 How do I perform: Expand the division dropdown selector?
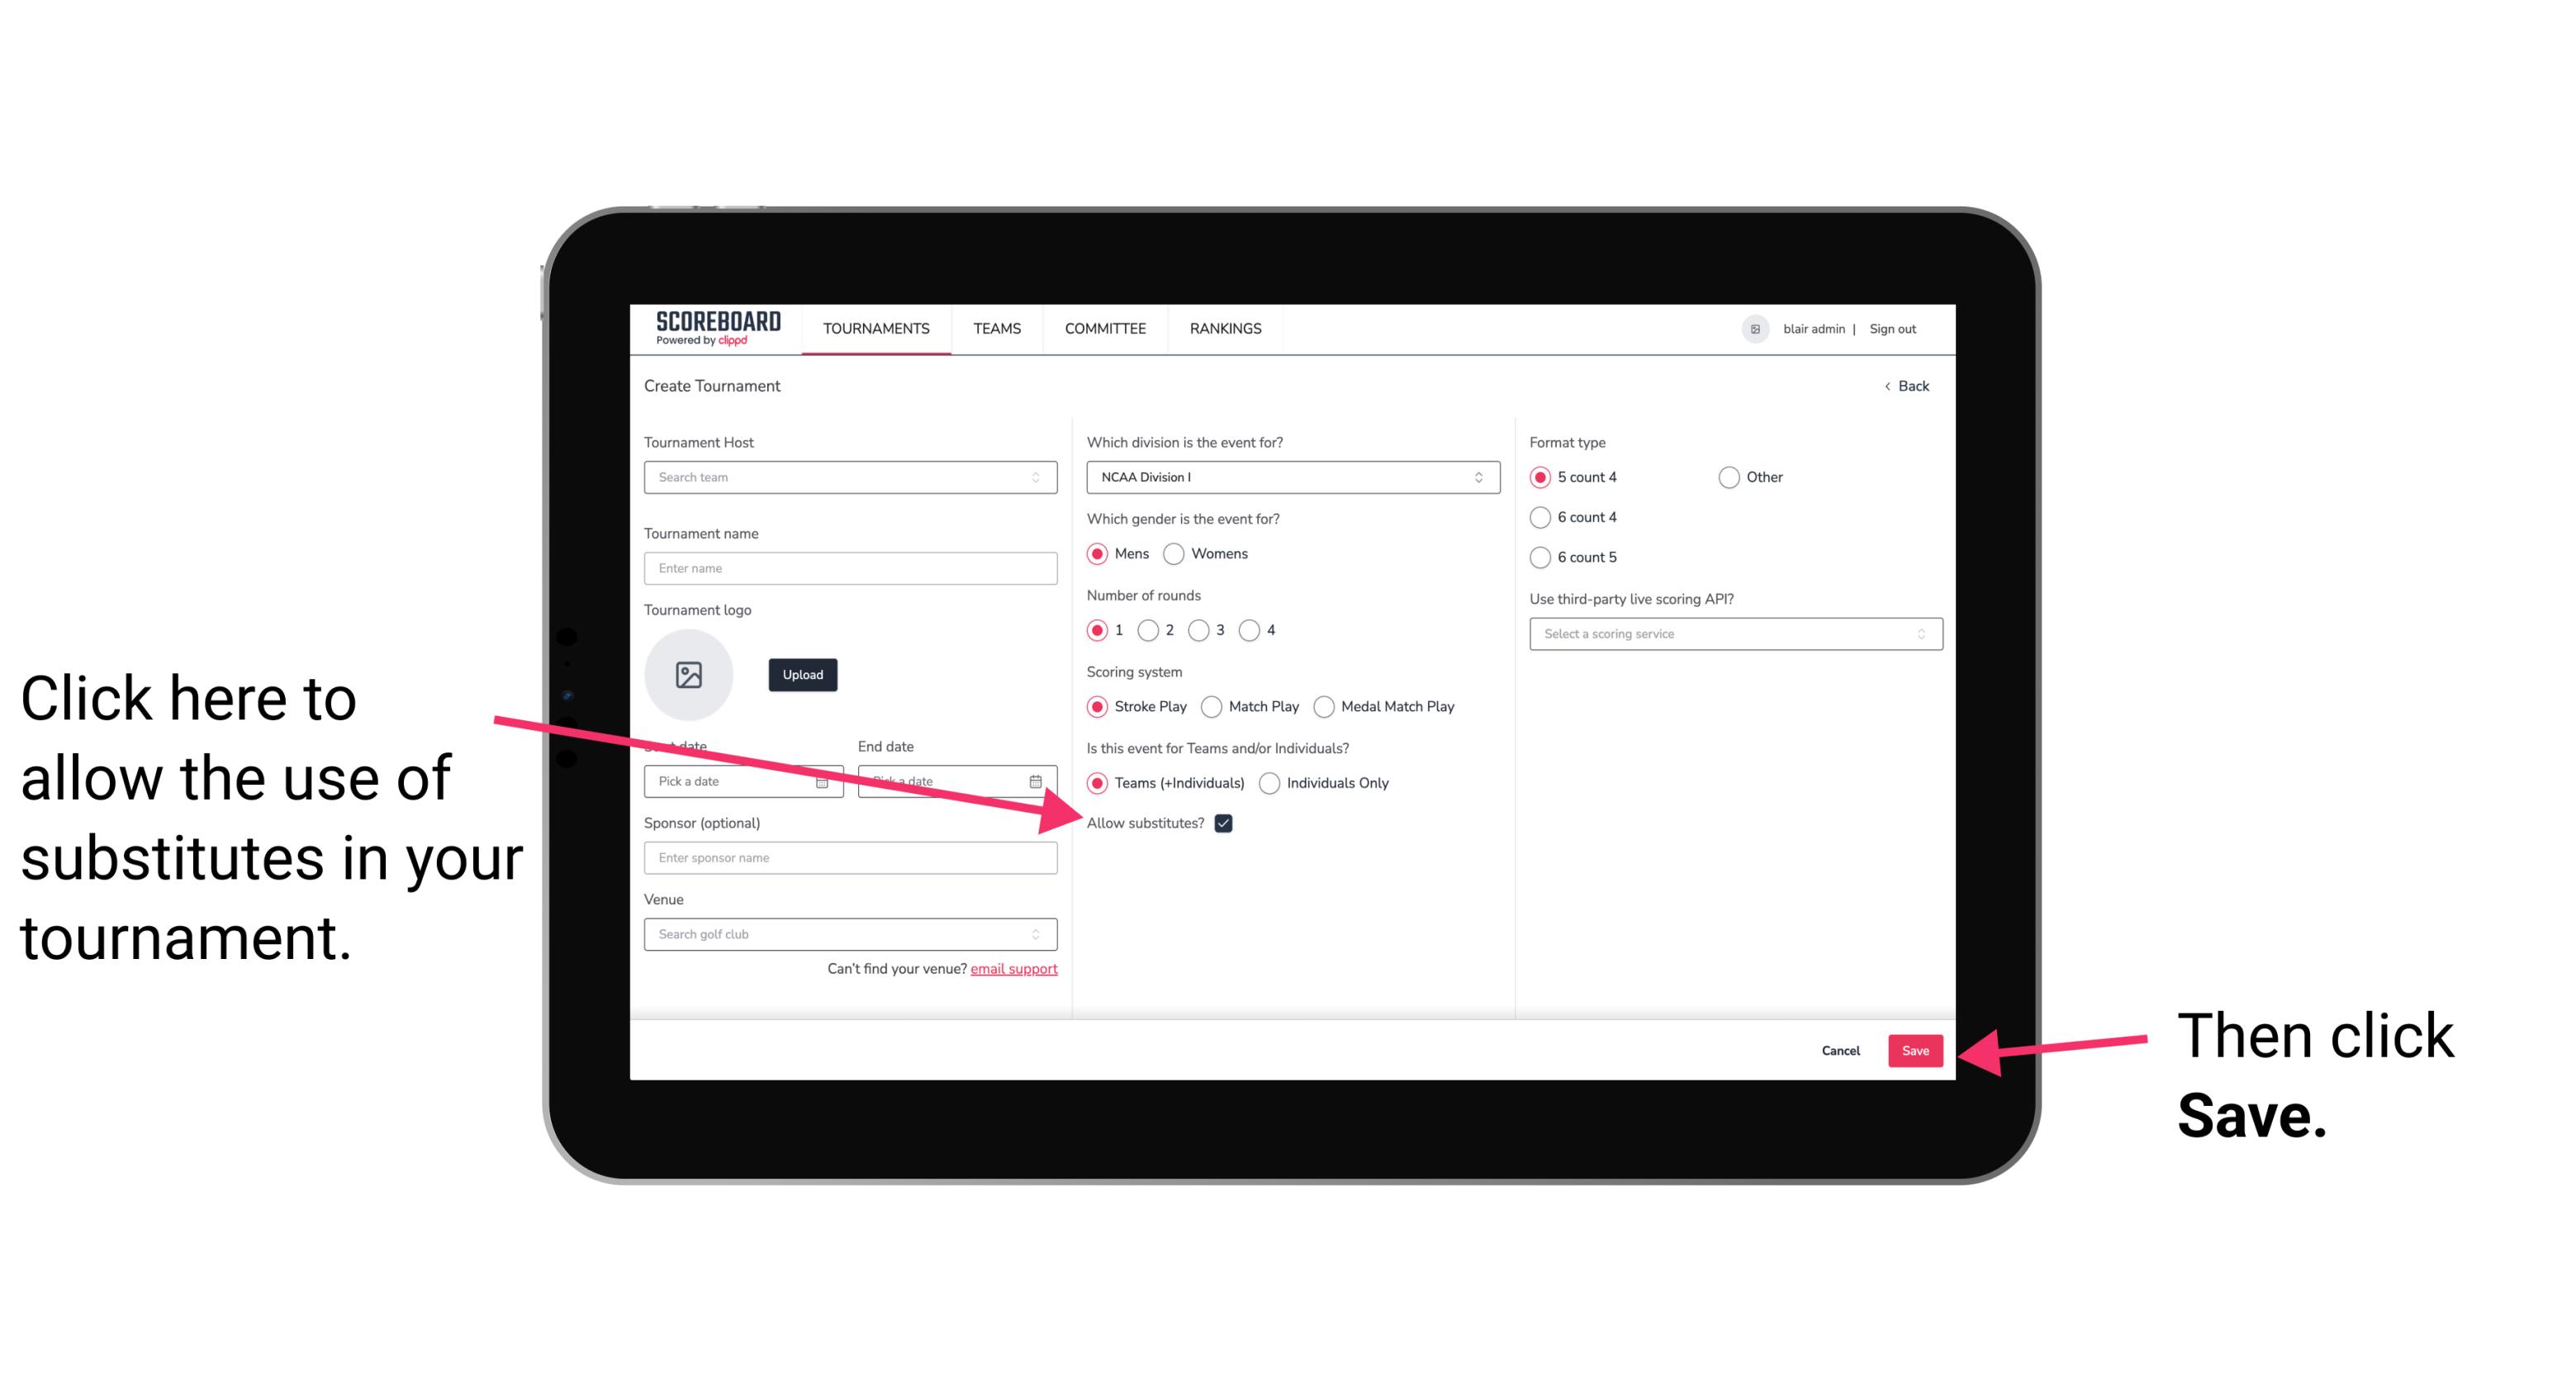1290,478
